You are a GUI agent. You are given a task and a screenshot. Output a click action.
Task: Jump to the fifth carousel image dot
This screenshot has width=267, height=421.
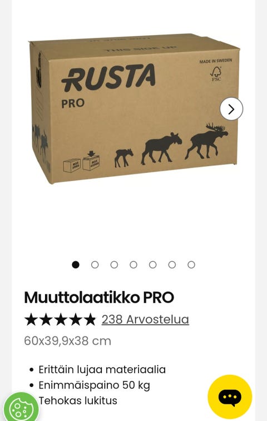(x=152, y=265)
